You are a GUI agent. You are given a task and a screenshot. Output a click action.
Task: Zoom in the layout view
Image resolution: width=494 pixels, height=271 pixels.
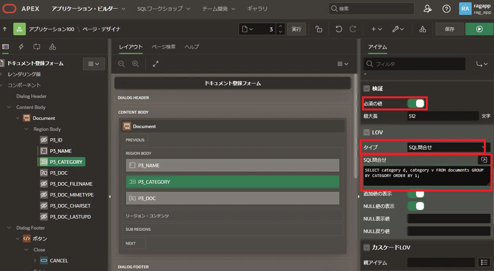coord(136,64)
